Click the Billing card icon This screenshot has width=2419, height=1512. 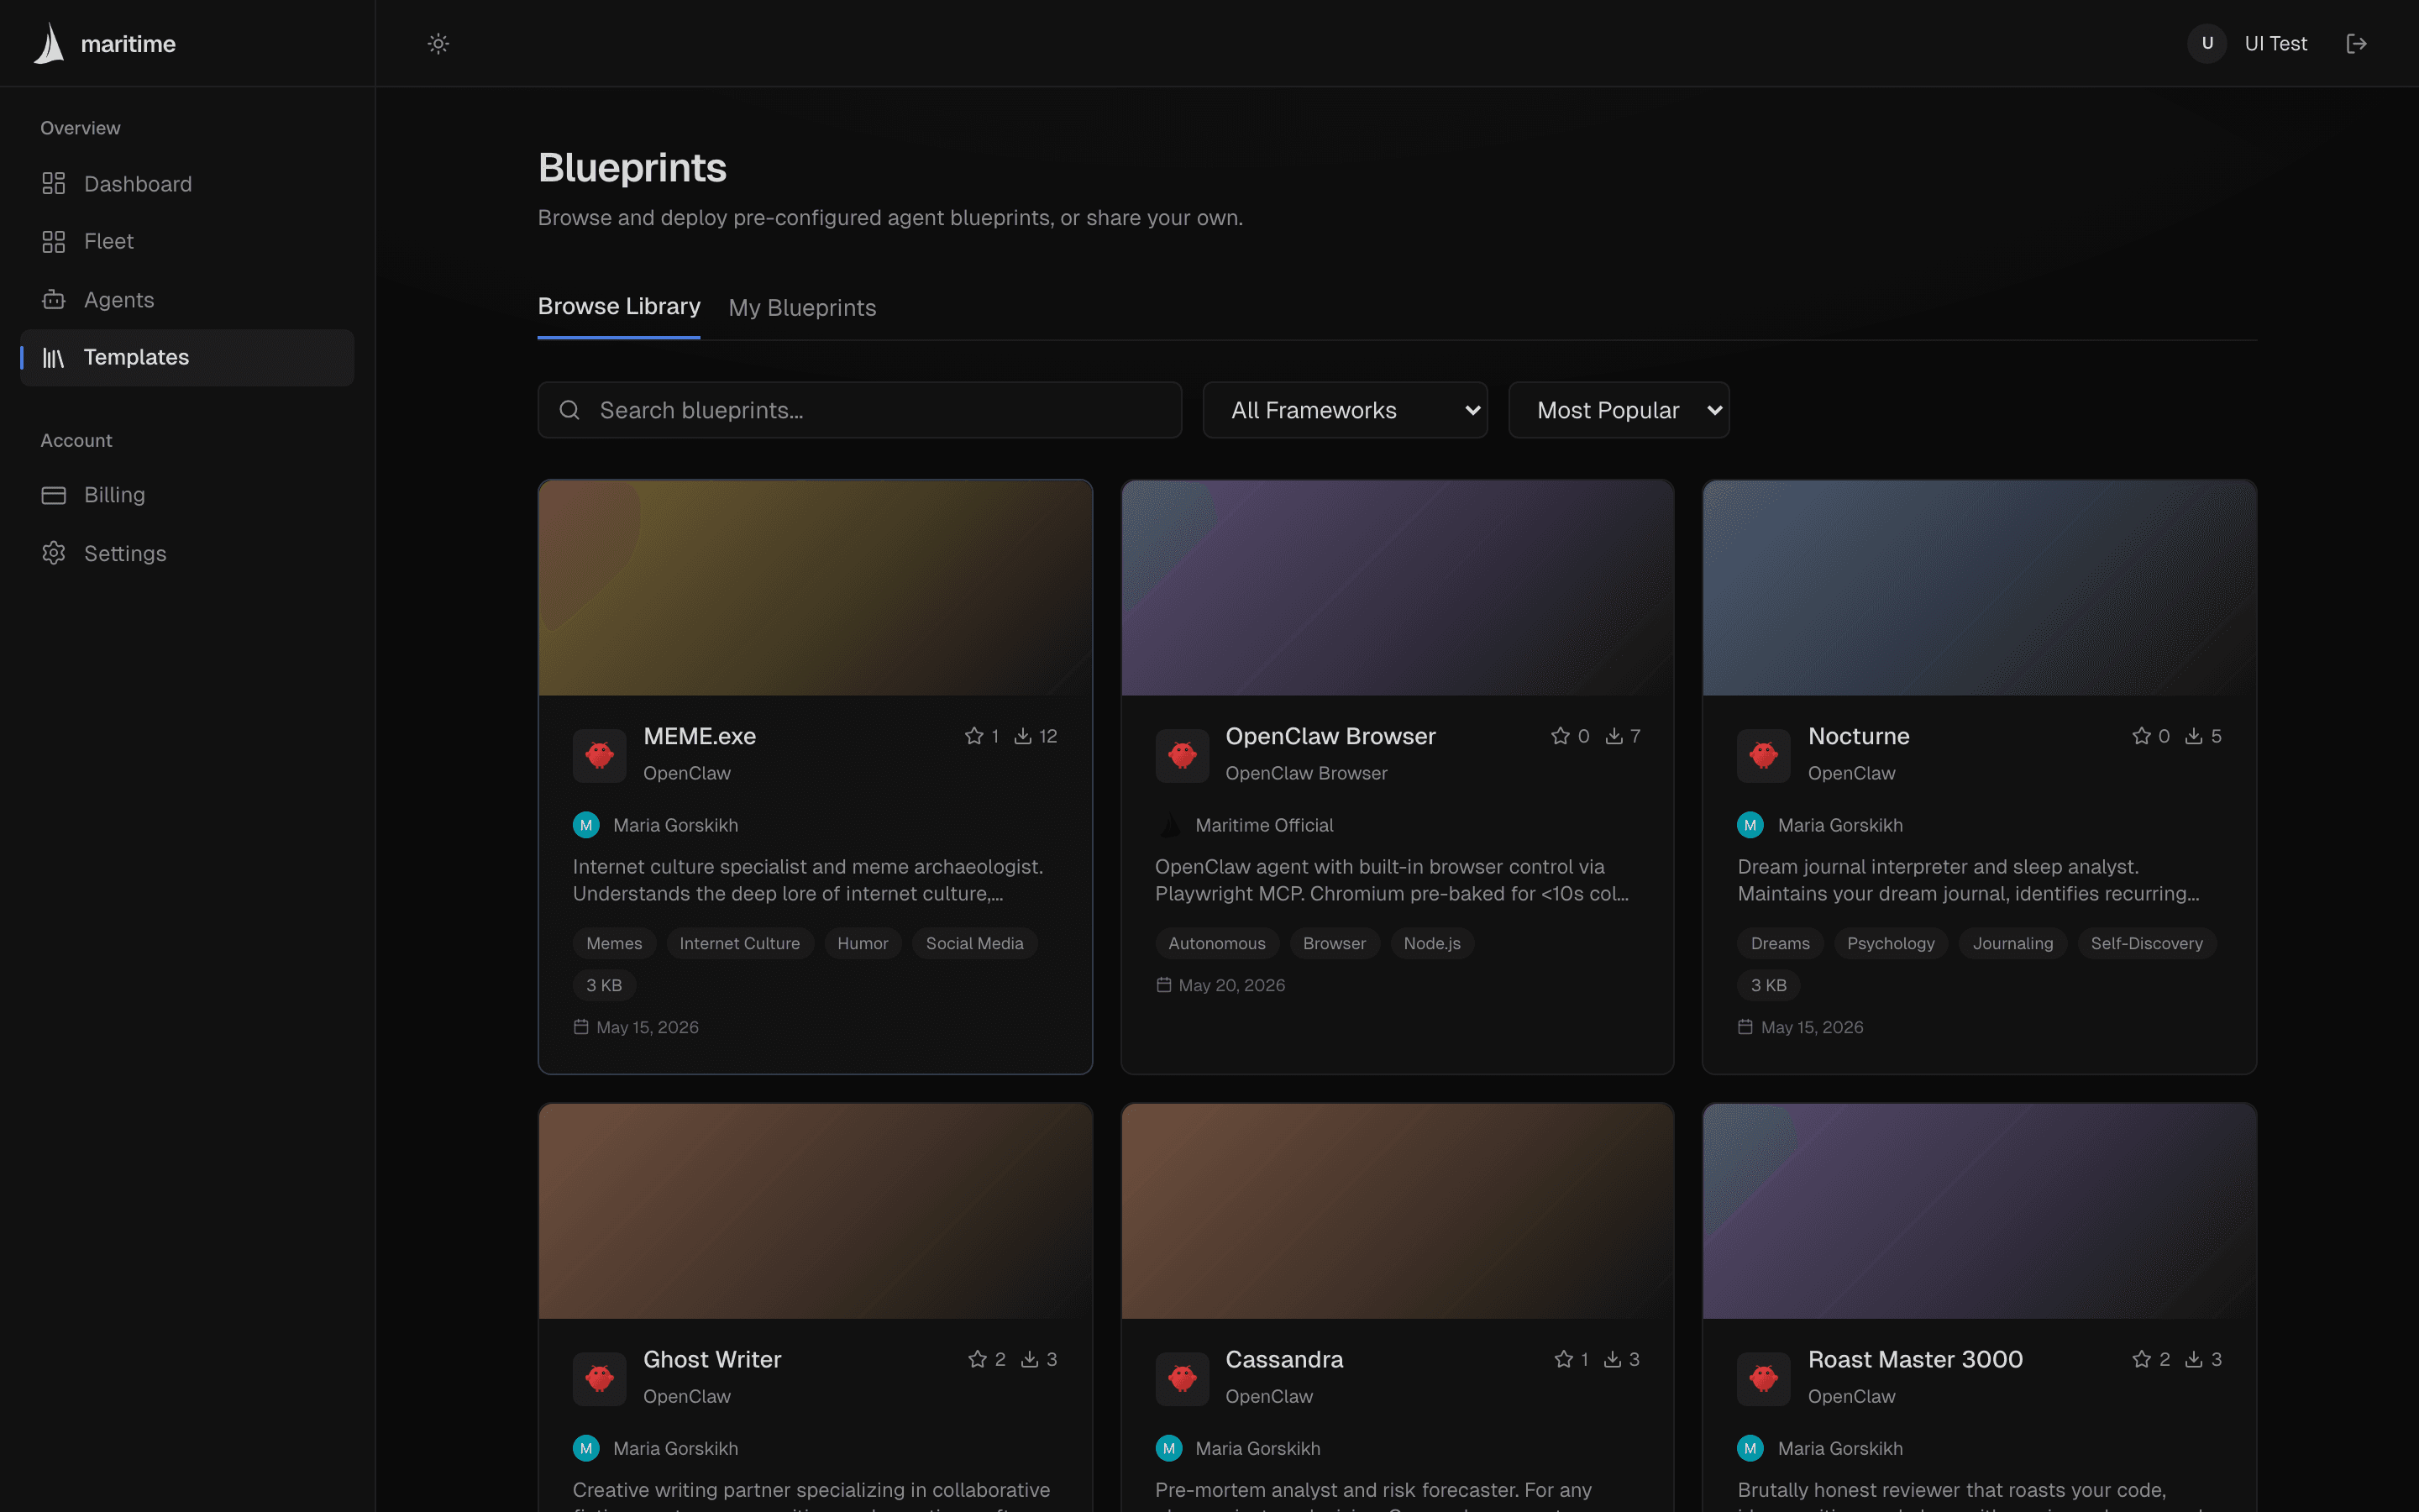54,495
